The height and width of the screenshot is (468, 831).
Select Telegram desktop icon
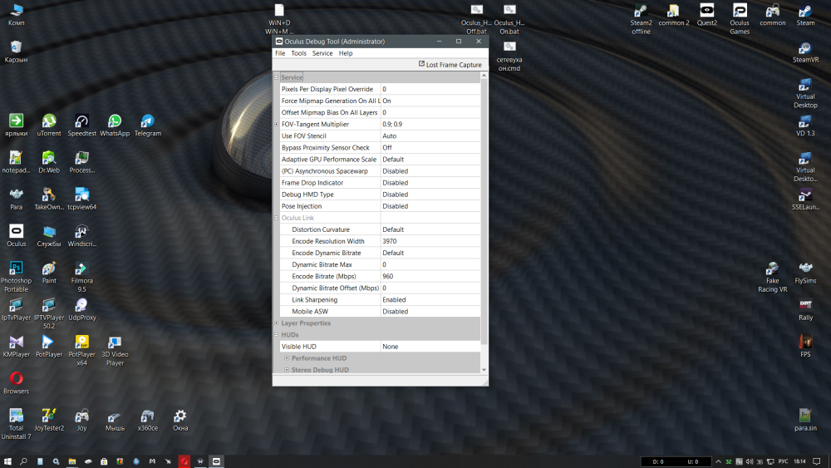click(x=147, y=126)
